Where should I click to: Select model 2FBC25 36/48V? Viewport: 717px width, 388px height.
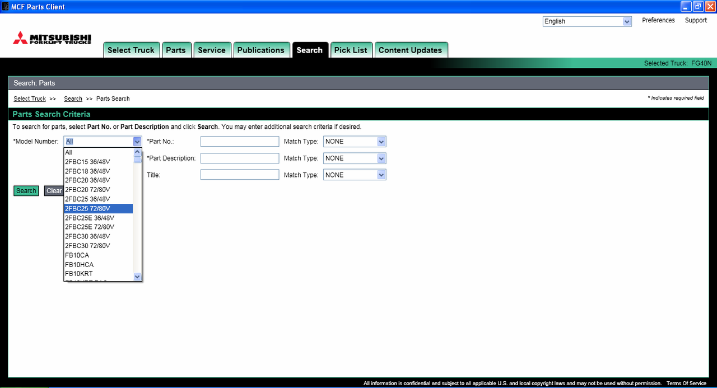[98, 199]
